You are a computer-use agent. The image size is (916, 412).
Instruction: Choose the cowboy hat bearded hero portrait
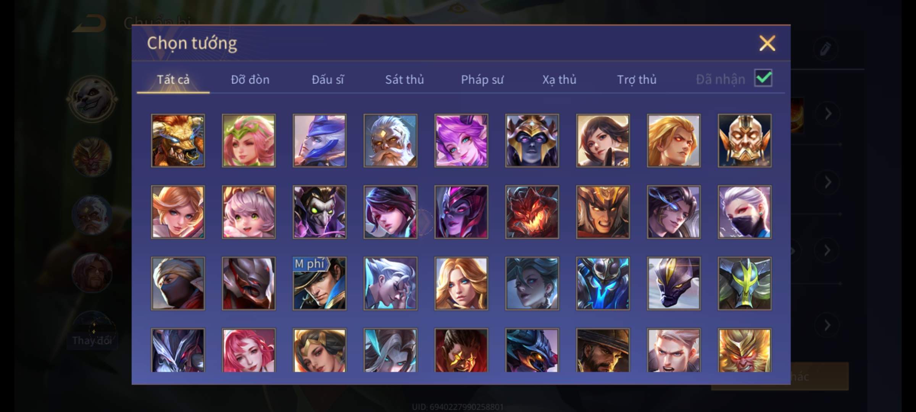[x=603, y=350]
